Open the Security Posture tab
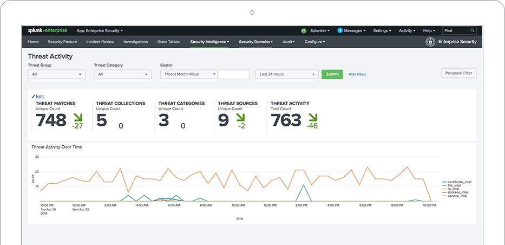The width and height of the screenshot is (505, 245). (x=62, y=42)
